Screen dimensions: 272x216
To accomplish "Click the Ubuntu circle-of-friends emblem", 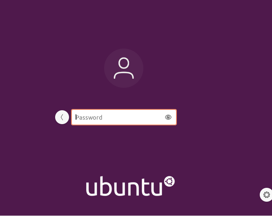I will pyautogui.click(x=169, y=182).
